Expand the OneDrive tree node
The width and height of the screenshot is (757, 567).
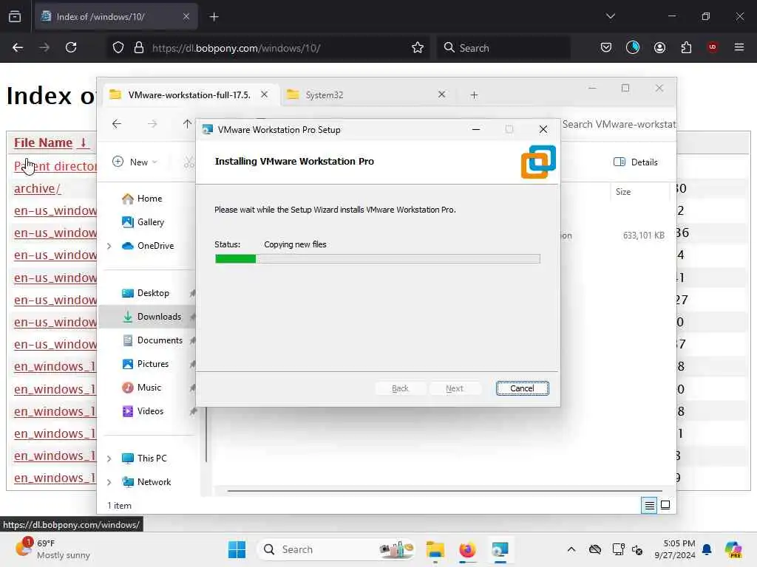[109, 246]
